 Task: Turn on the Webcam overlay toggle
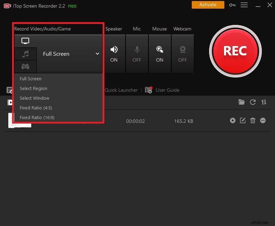click(x=182, y=54)
